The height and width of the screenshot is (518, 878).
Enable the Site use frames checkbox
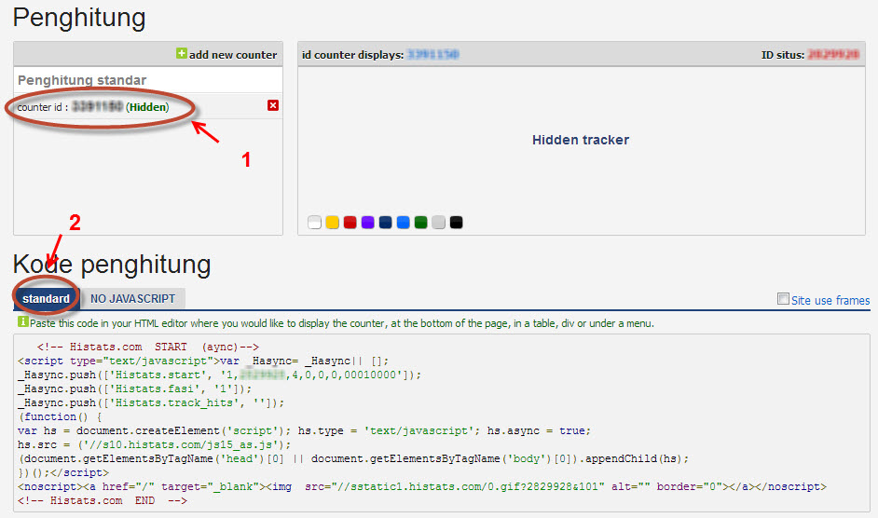[x=784, y=299]
